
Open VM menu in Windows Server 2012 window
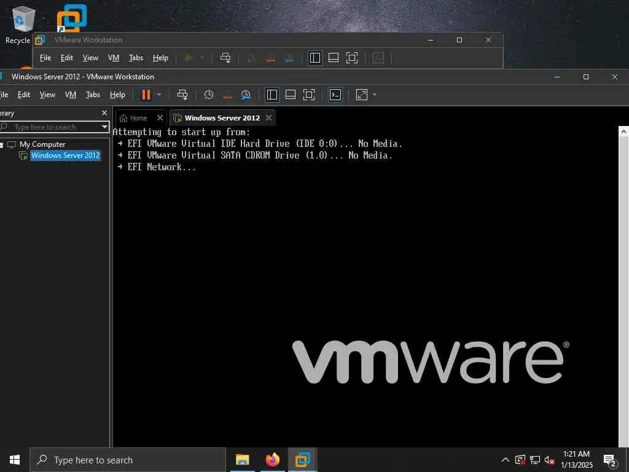pos(71,95)
